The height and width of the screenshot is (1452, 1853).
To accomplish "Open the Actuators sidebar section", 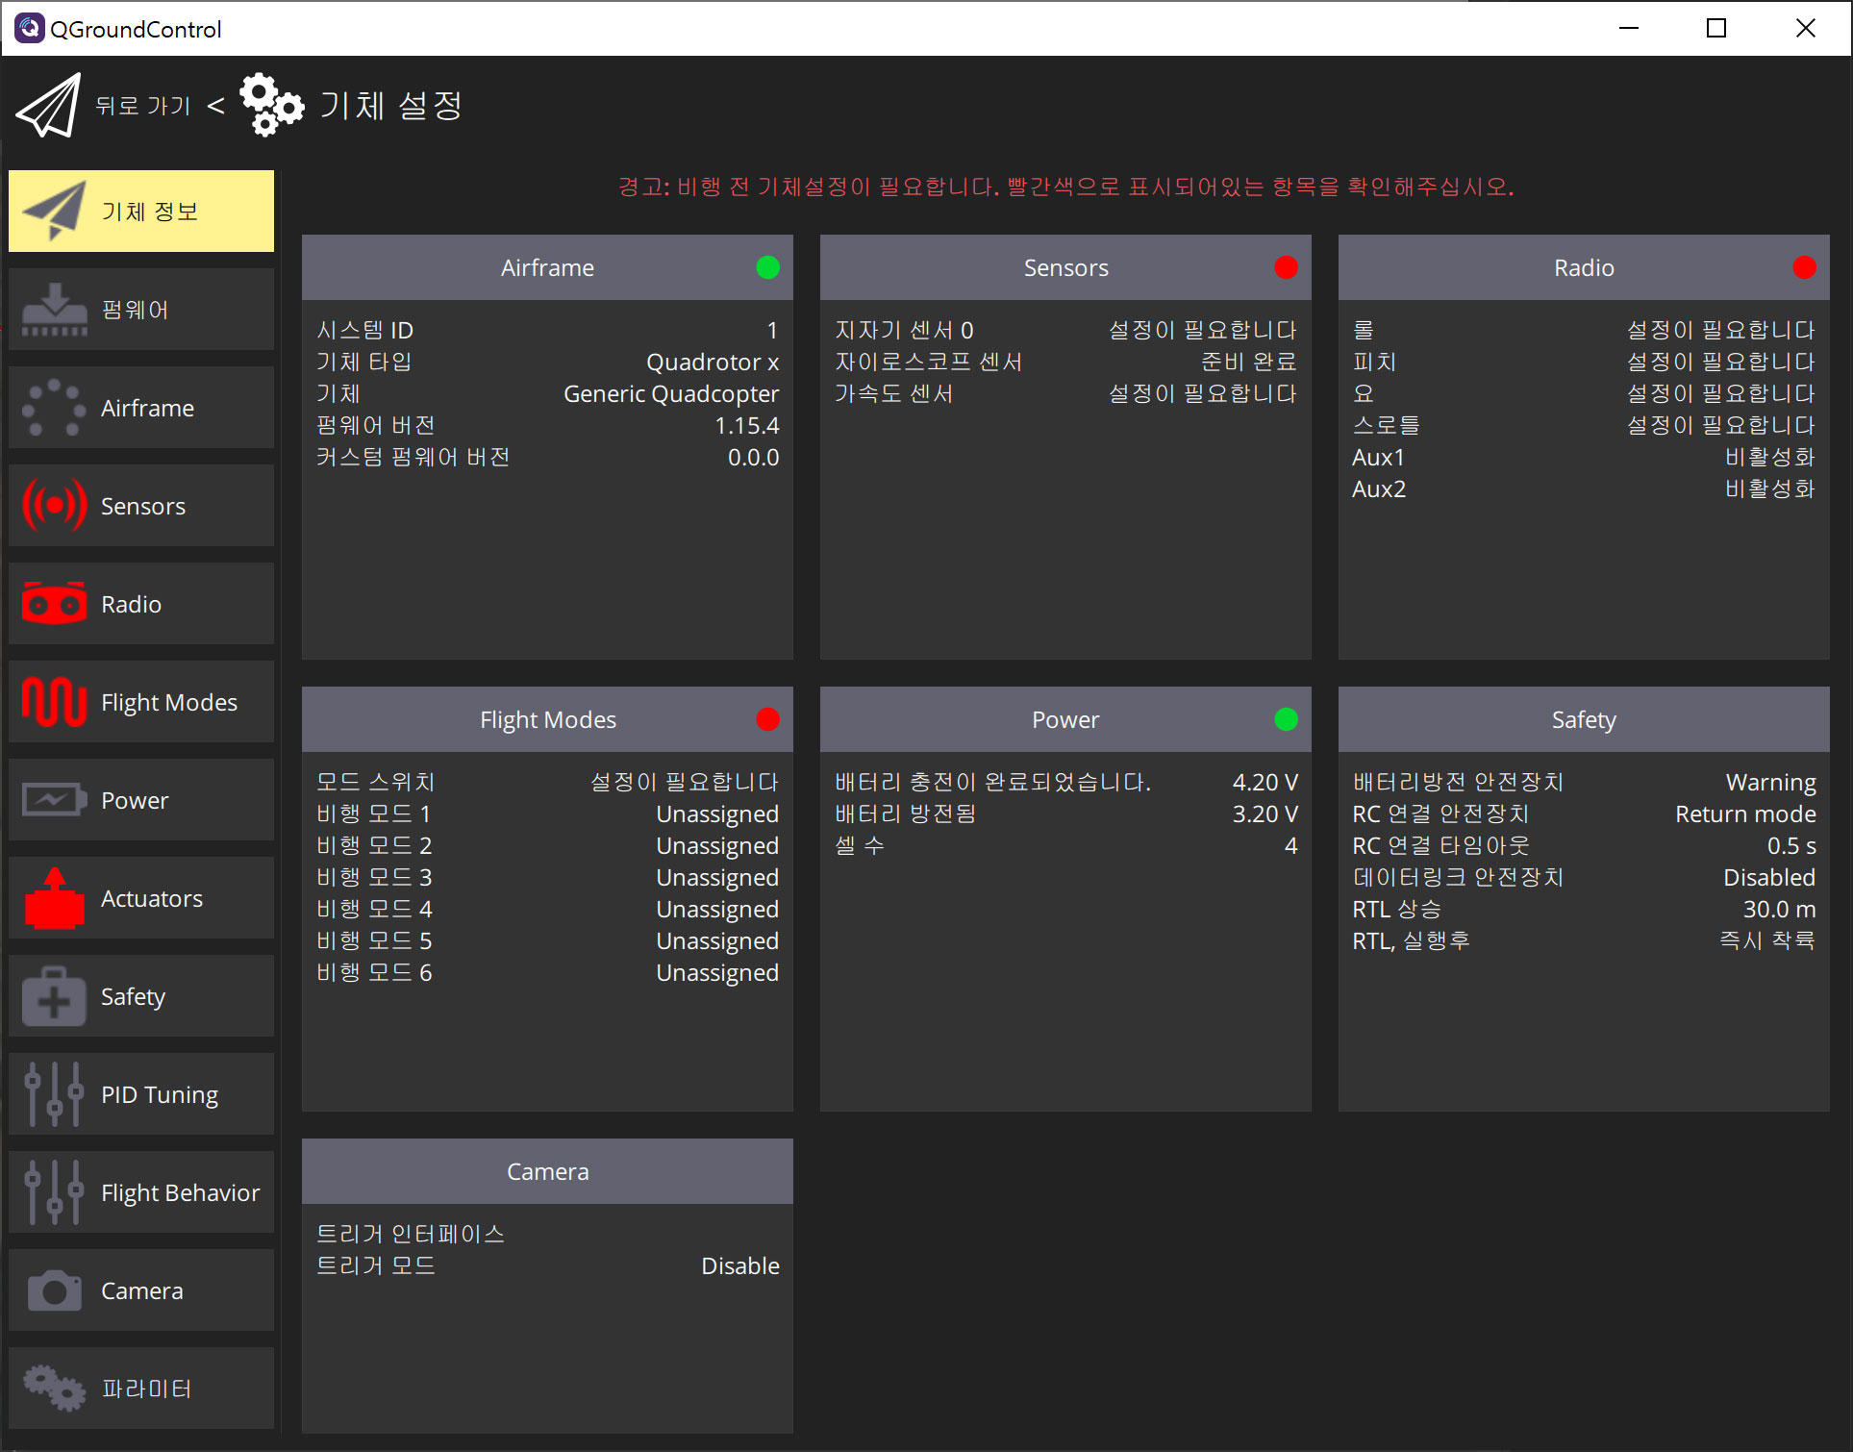I will pyautogui.click(x=141, y=898).
